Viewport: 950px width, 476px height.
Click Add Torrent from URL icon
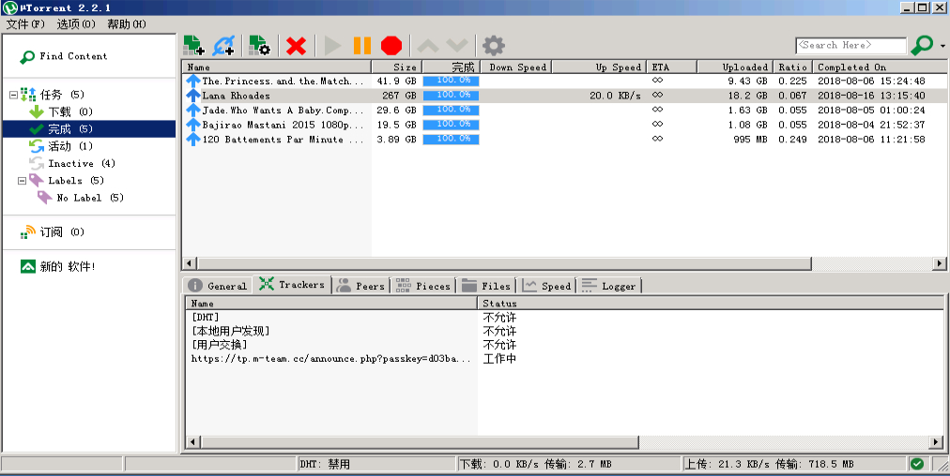223,45
